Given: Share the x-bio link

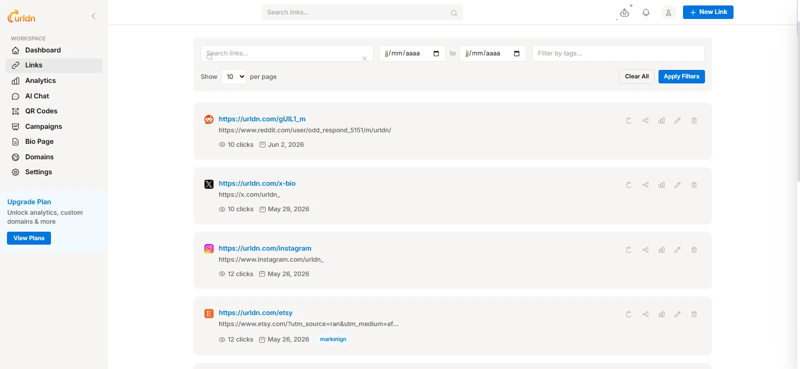Looking at the screenshot, I should pyautogui.click(x=645, y=185).
